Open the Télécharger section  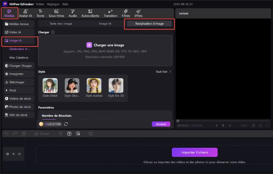19,82
